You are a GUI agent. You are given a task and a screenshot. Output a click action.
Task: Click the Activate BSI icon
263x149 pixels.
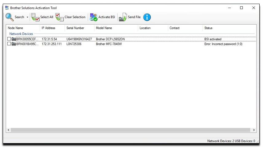click(93, 17)
